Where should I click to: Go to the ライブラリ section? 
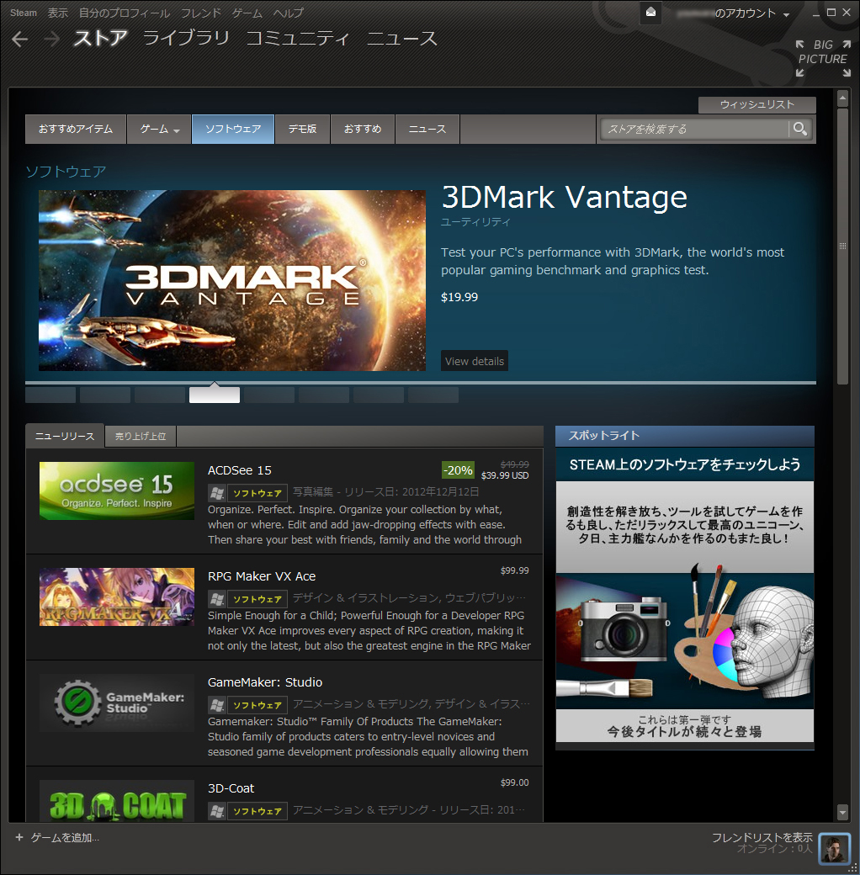(186, 38)
